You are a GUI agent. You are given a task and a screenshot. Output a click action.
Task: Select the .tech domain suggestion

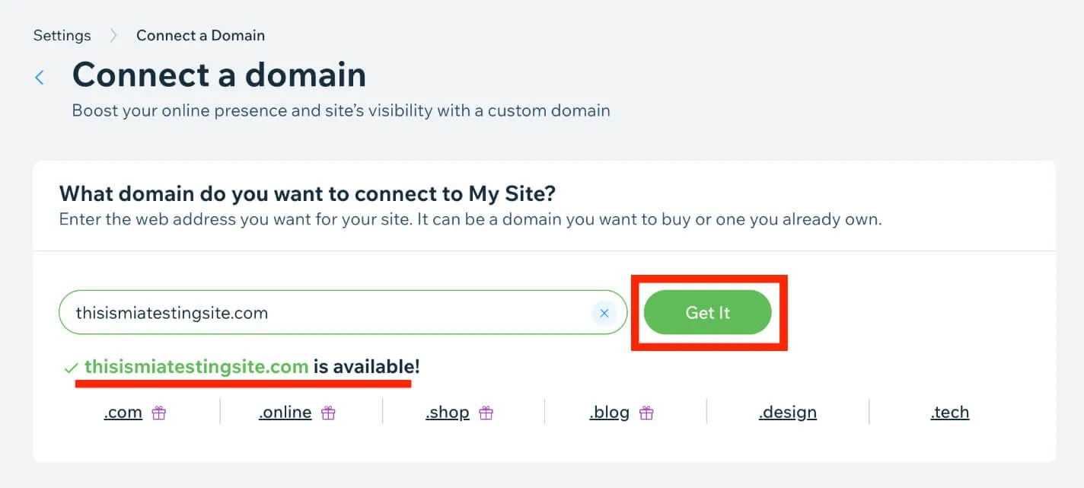949,412
